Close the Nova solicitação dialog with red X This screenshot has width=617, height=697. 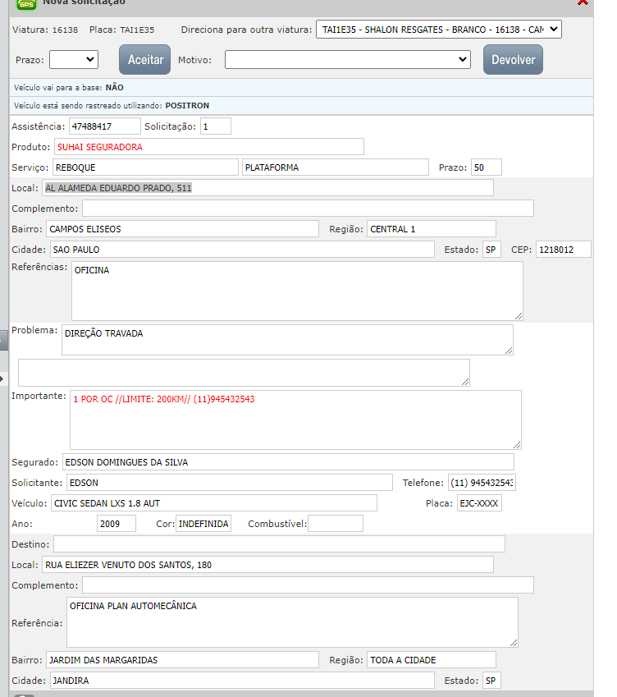click(605, 3)
